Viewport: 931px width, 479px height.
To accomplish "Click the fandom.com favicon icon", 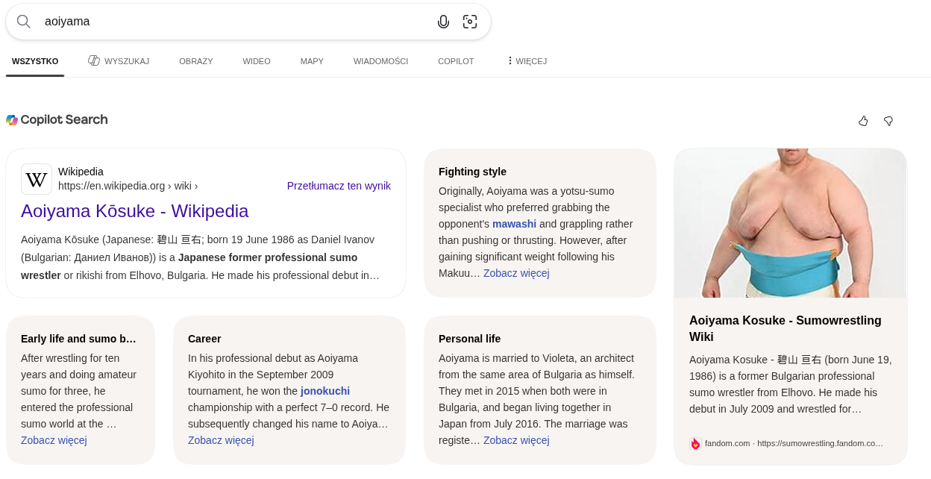I will [695, 443].
